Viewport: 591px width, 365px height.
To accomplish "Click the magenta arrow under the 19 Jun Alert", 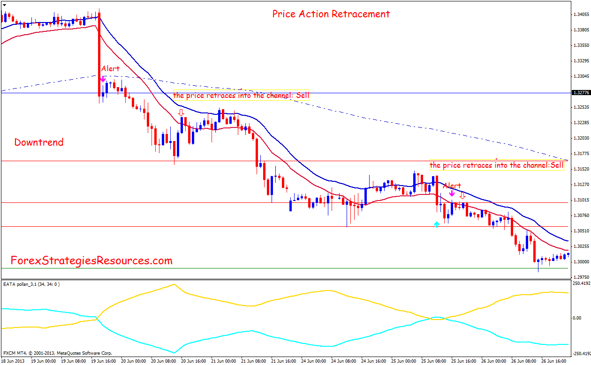I will (x=103, y=79).
